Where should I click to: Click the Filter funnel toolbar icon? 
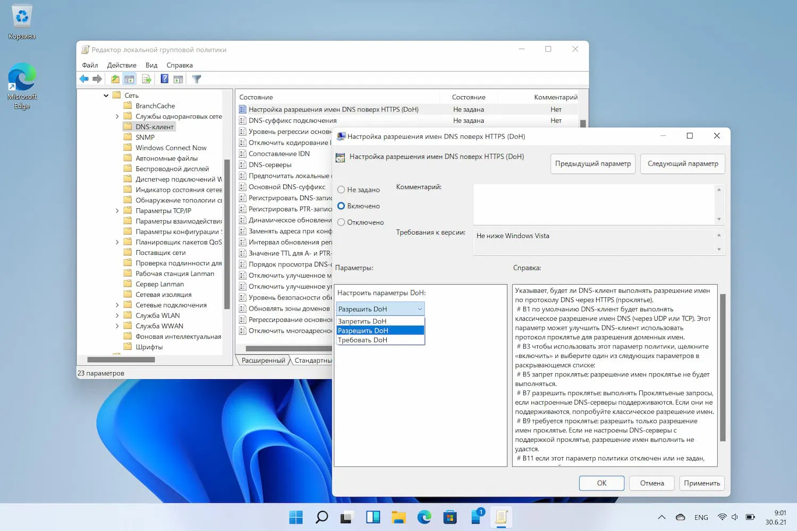pos(197,79)
